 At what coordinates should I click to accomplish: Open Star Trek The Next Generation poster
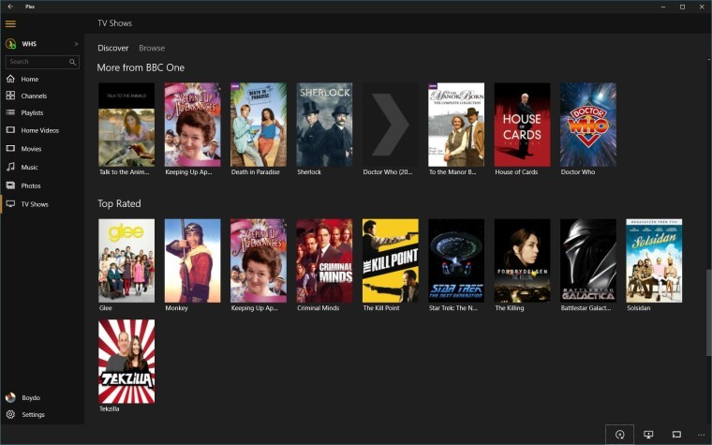coord(456,260)
